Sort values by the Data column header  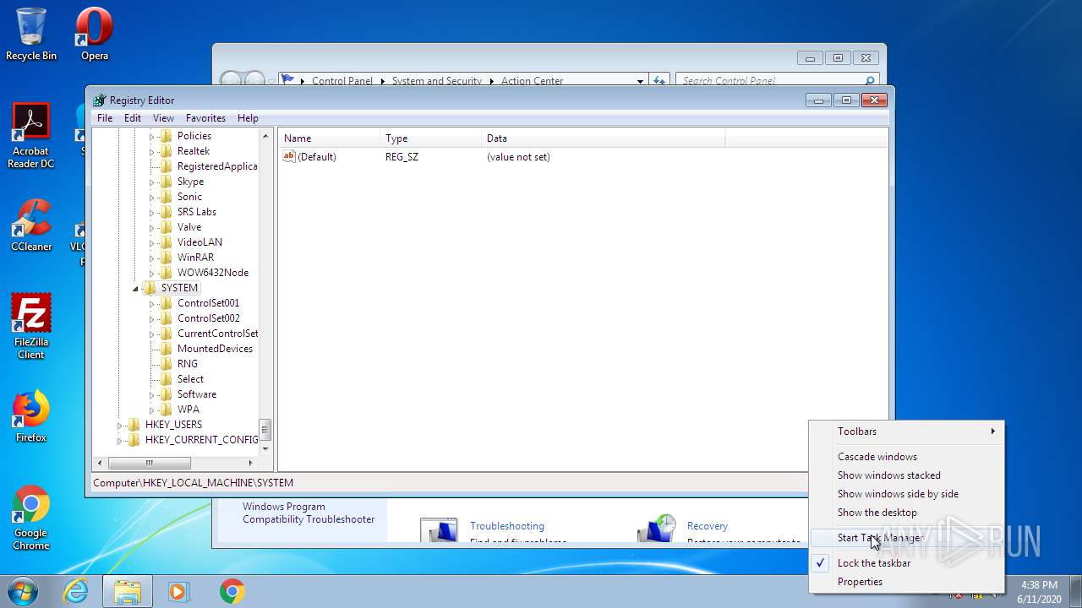point(604,138)
